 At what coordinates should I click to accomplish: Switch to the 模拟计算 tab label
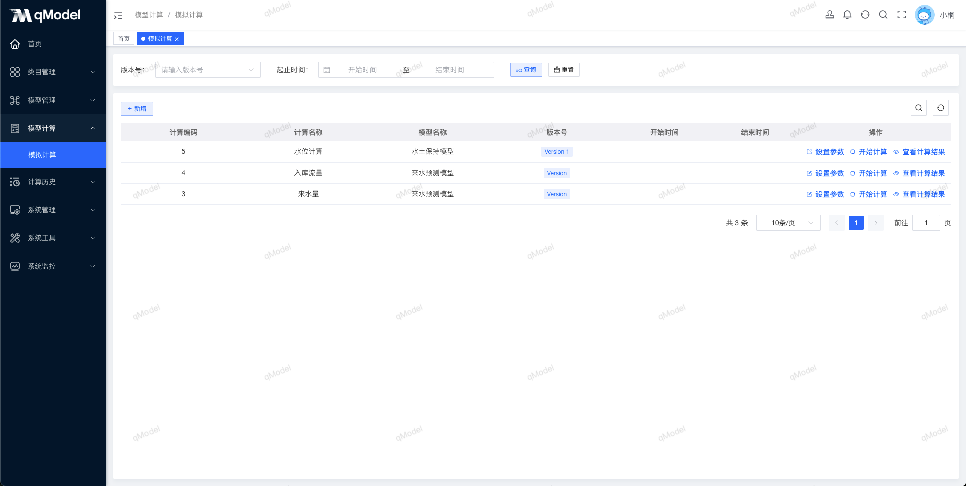(160, 39)
